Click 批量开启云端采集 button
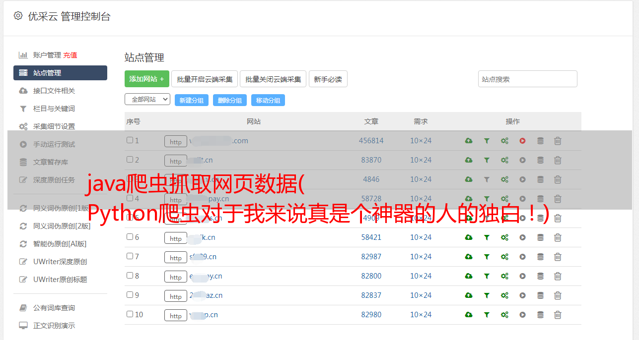This screenshot has width=639, height=340. [205, 79]
